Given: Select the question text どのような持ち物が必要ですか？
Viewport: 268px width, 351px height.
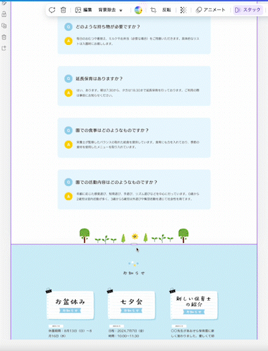Looking at the screenshot, I should [x=108, y=27].
